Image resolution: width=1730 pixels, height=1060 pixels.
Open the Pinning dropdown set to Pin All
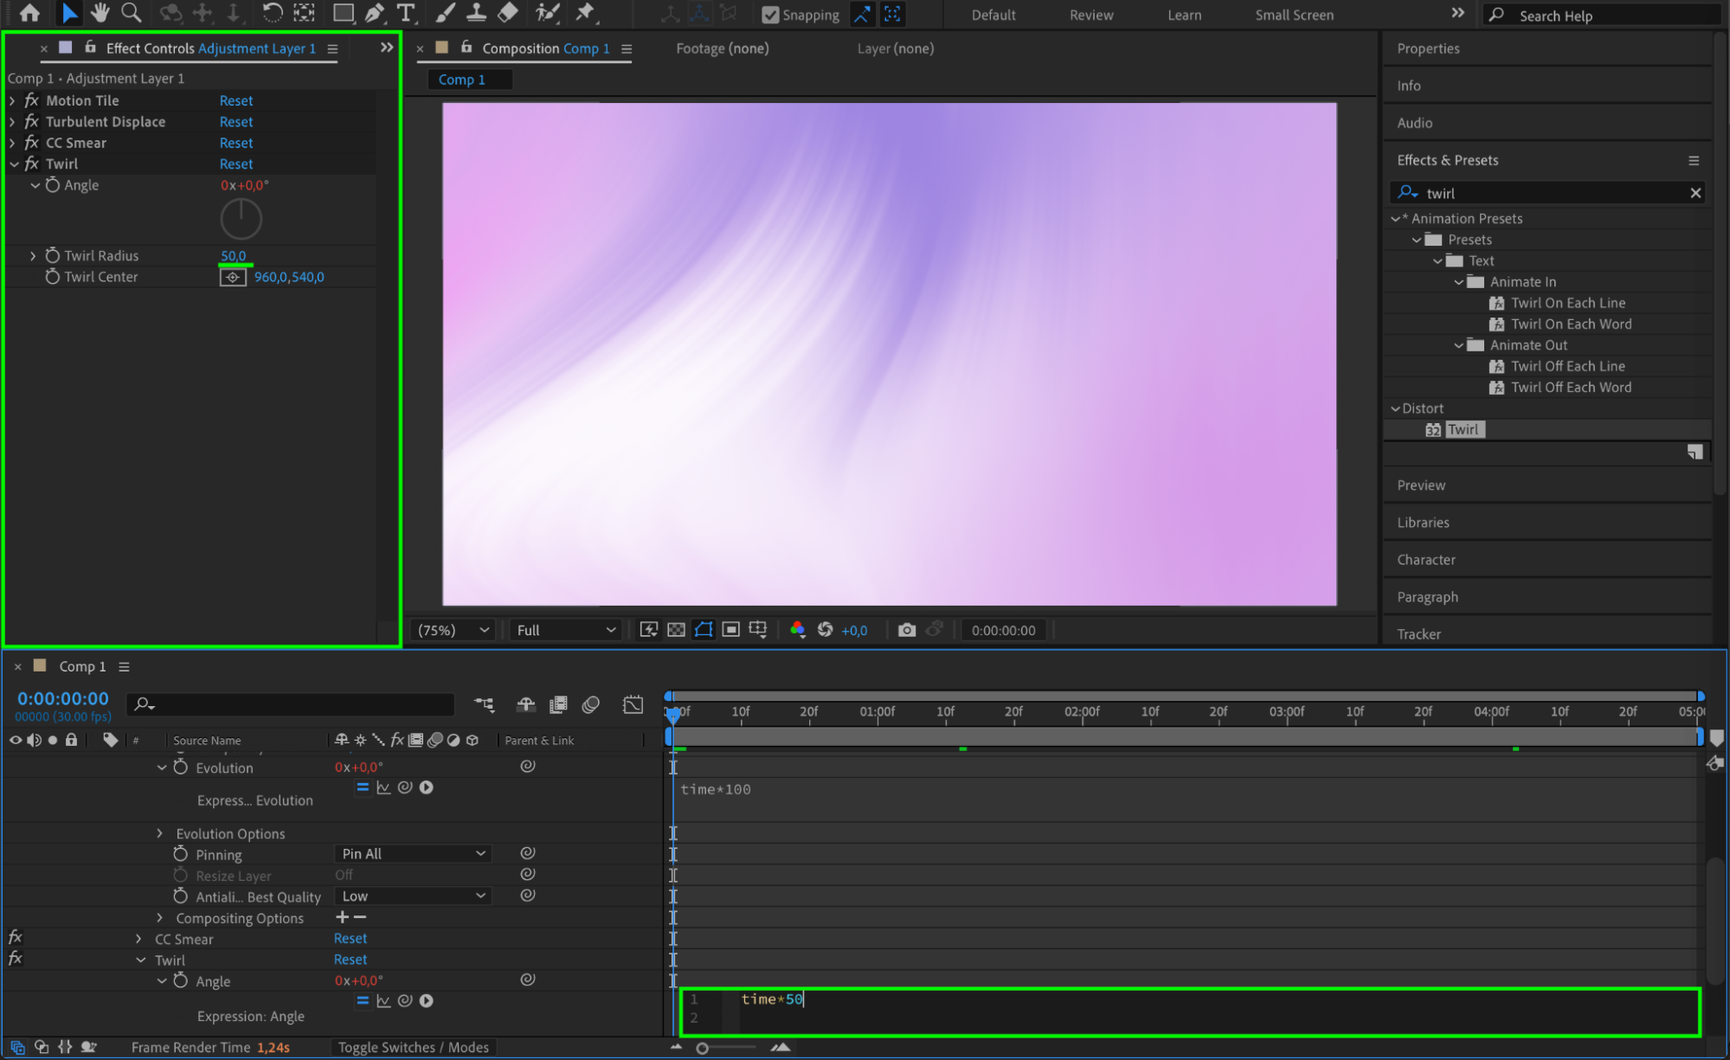click(413, 854)
